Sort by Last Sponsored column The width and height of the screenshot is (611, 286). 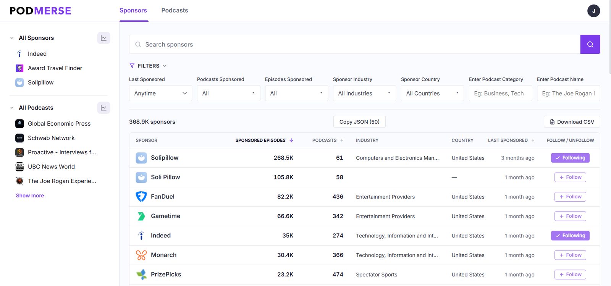click(511, 141)
